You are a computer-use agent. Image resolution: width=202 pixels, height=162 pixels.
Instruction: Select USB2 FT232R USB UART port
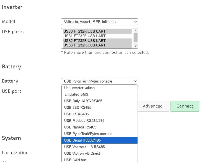97,41
